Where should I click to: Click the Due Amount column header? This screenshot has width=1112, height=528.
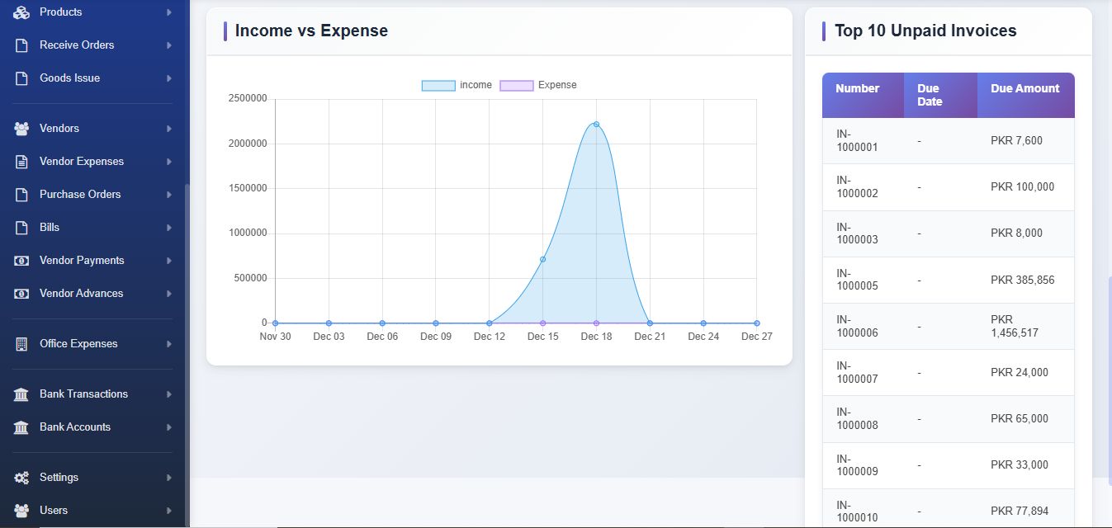tap(1026, 95)
